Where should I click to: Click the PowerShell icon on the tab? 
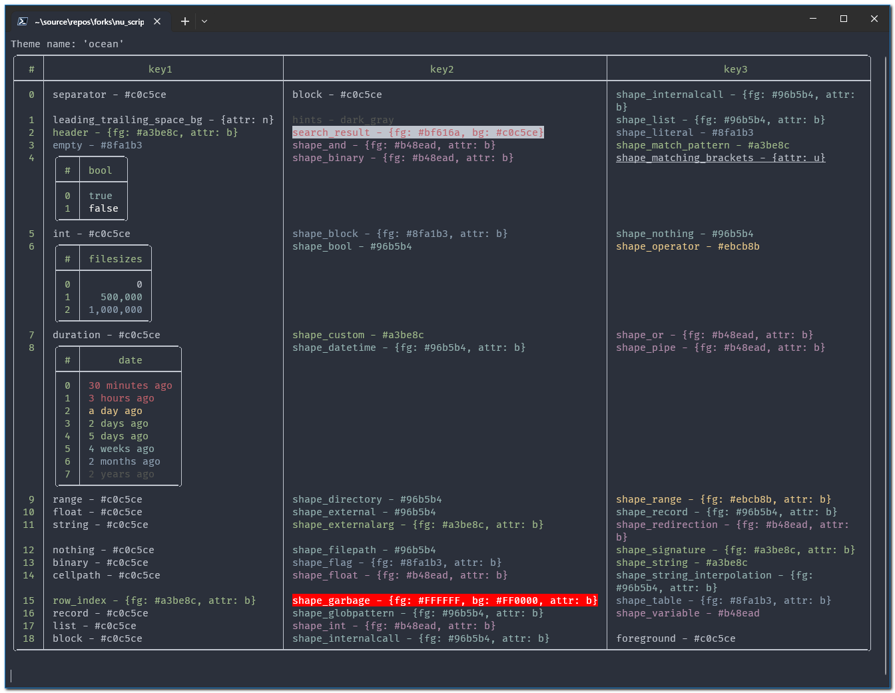coord(22,21)
